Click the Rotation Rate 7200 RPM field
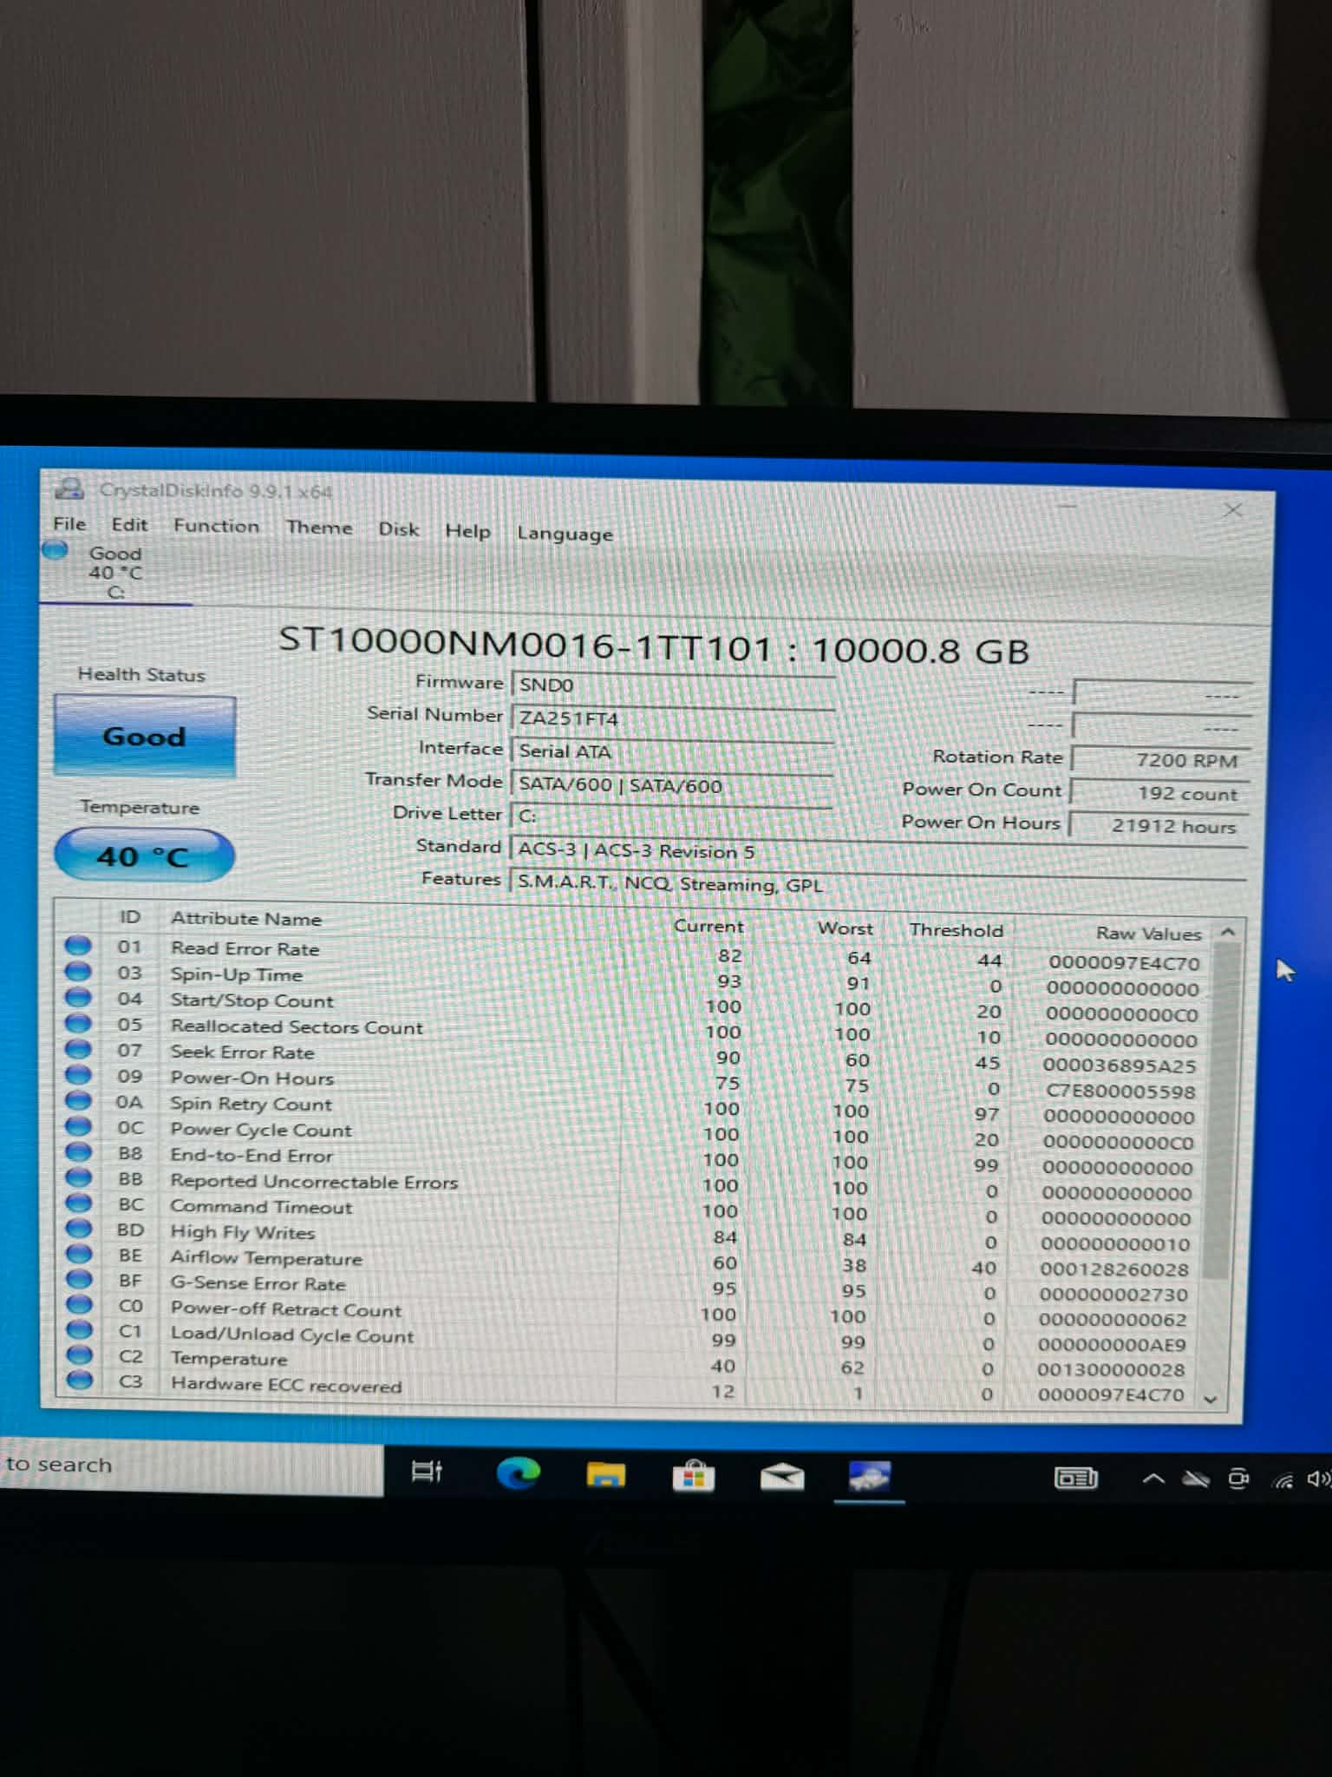 coord(1160,760)
